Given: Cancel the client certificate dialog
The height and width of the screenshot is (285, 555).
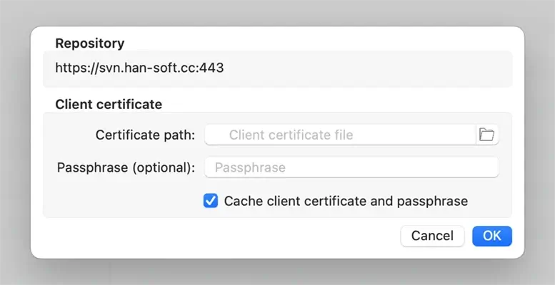Looking at the screenshot, I should pyautogui.click(x=432, y=236).
